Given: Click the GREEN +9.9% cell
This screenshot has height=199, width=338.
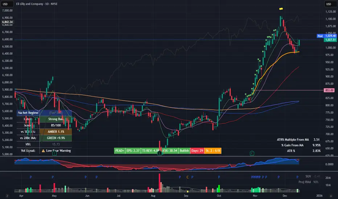Looking at the screenshot, I should [56, 138].
